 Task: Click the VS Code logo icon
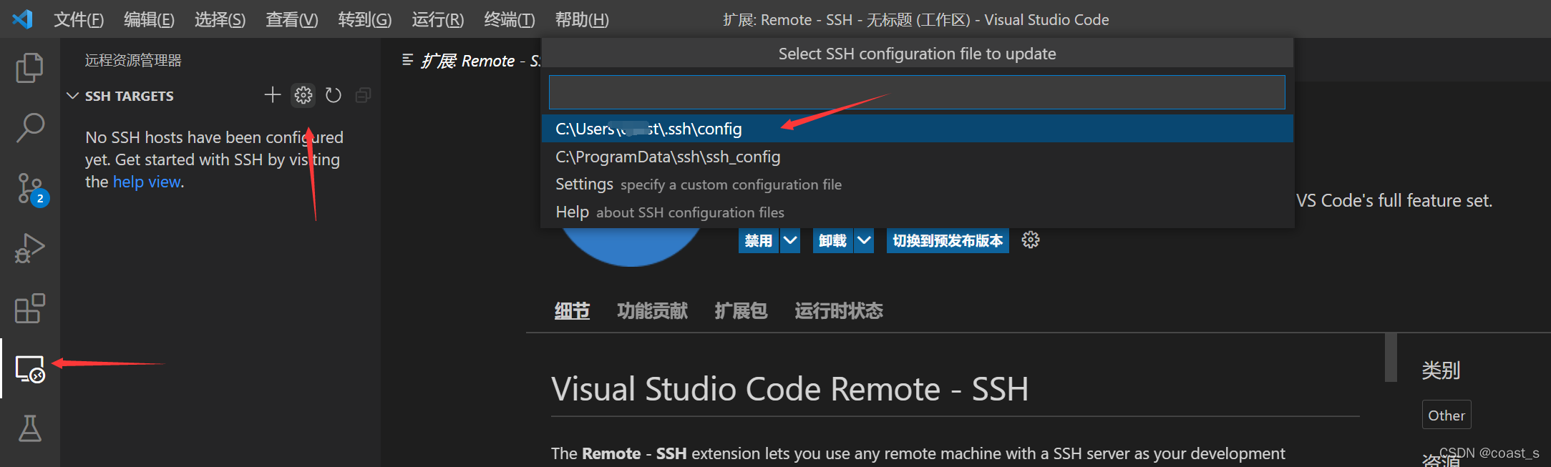click(22, 19)
